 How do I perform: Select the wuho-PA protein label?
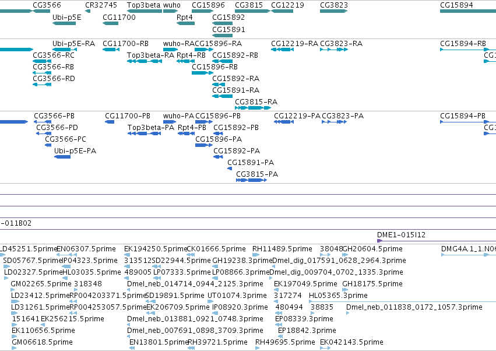pos(178,116)
